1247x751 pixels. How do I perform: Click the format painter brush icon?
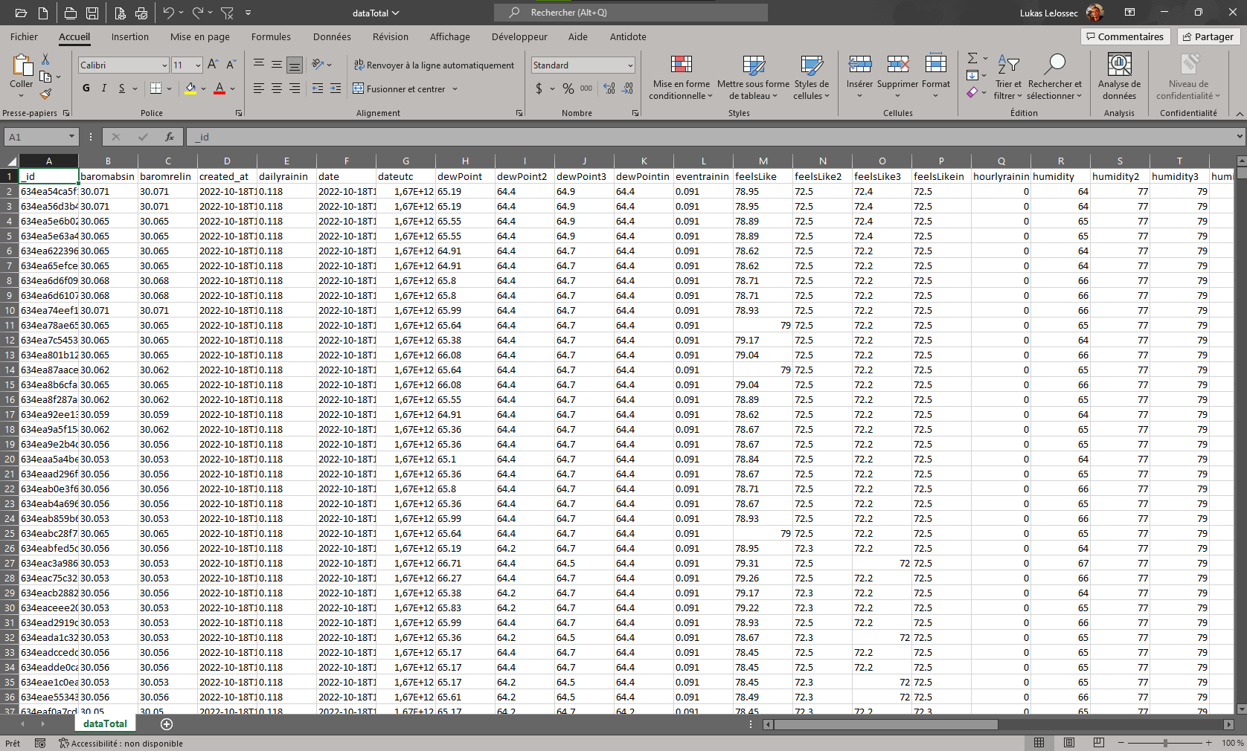click(45, 94)
